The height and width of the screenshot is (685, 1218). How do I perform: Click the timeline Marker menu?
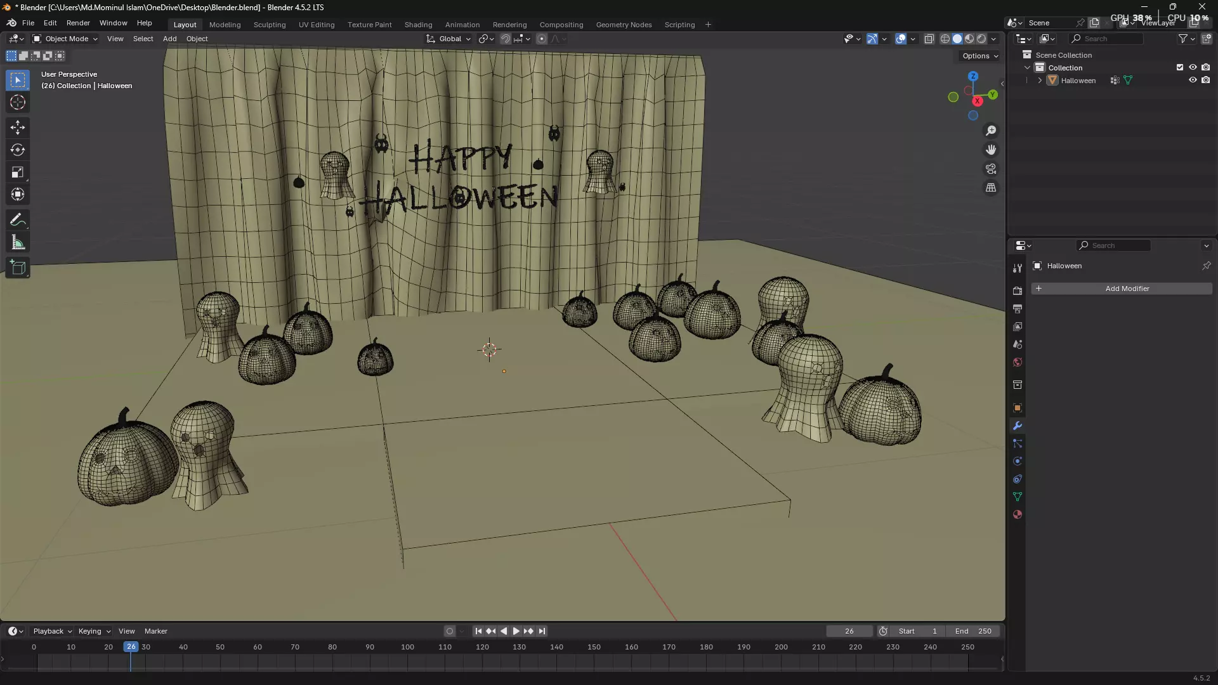(x=155, y=631)
